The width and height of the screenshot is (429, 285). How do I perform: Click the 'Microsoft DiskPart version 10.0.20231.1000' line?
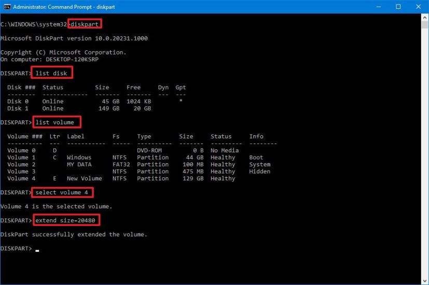coord(74,38)
